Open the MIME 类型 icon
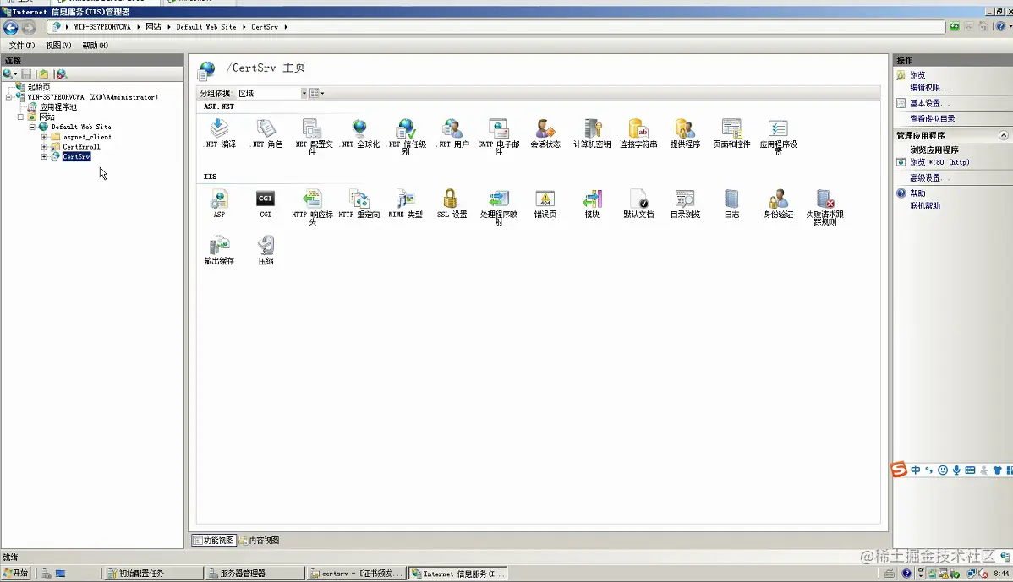 pos(406,204)
